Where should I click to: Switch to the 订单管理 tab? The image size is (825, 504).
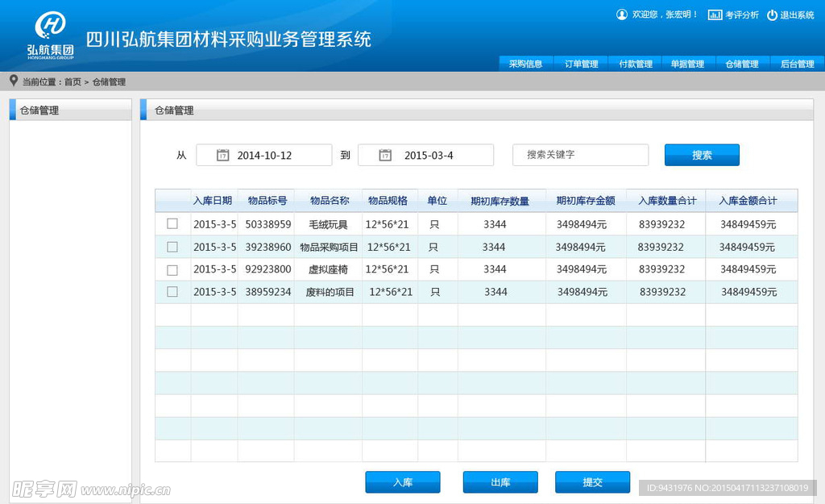pyautogui.click(x=581, y=64)
